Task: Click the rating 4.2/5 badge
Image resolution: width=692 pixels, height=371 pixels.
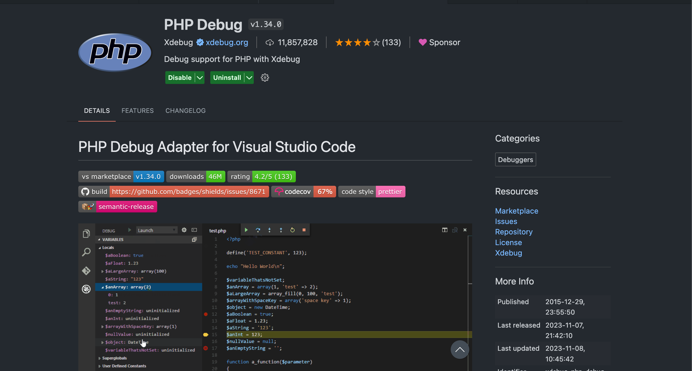Action: pyautogui.click(x=262, y=177)
